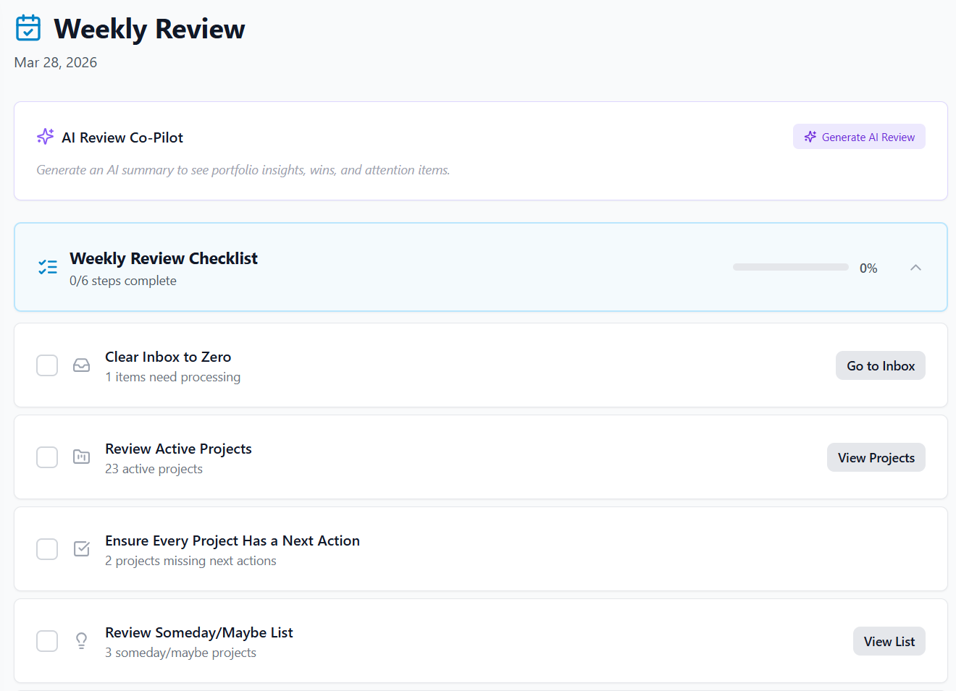
Task: Click the lightbulb icon beside Review Someday/Maybe List
Action: pos(81,640)
